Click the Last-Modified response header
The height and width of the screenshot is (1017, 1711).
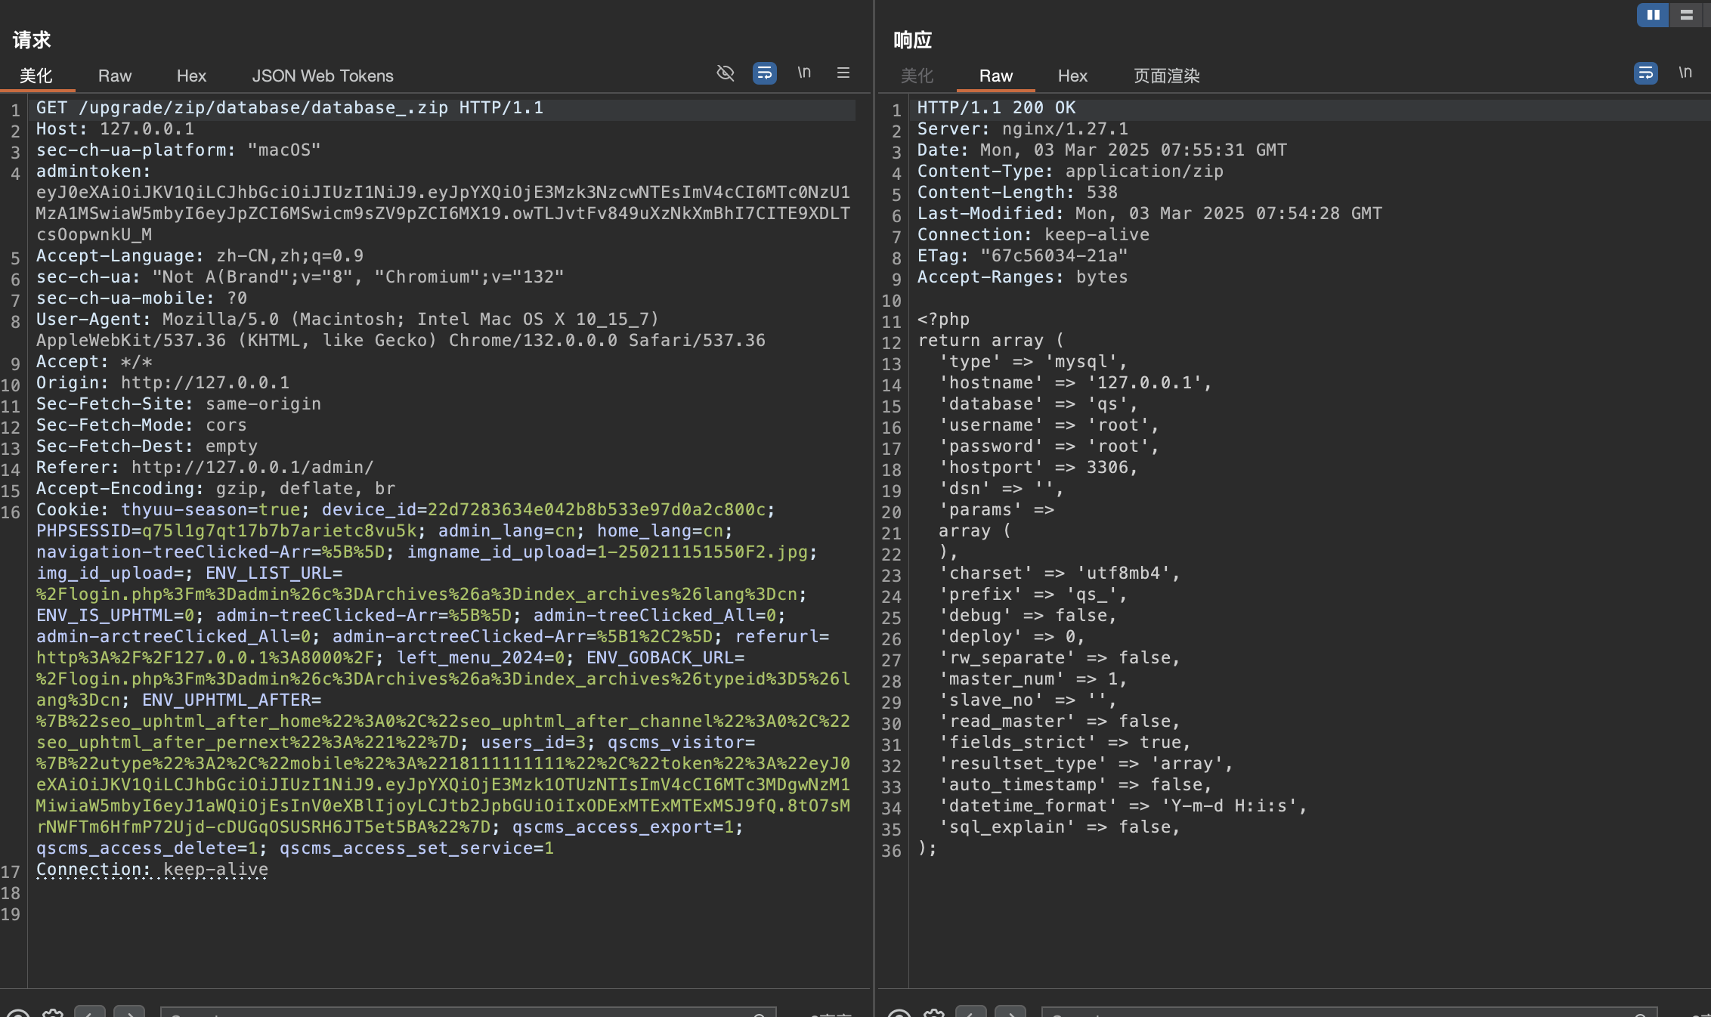[1149, 214]
